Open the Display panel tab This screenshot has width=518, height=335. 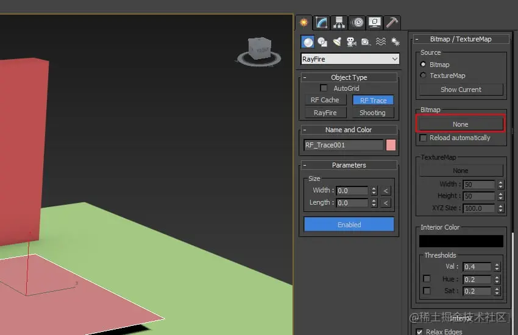pyautogui.click(x=375, y=23)
